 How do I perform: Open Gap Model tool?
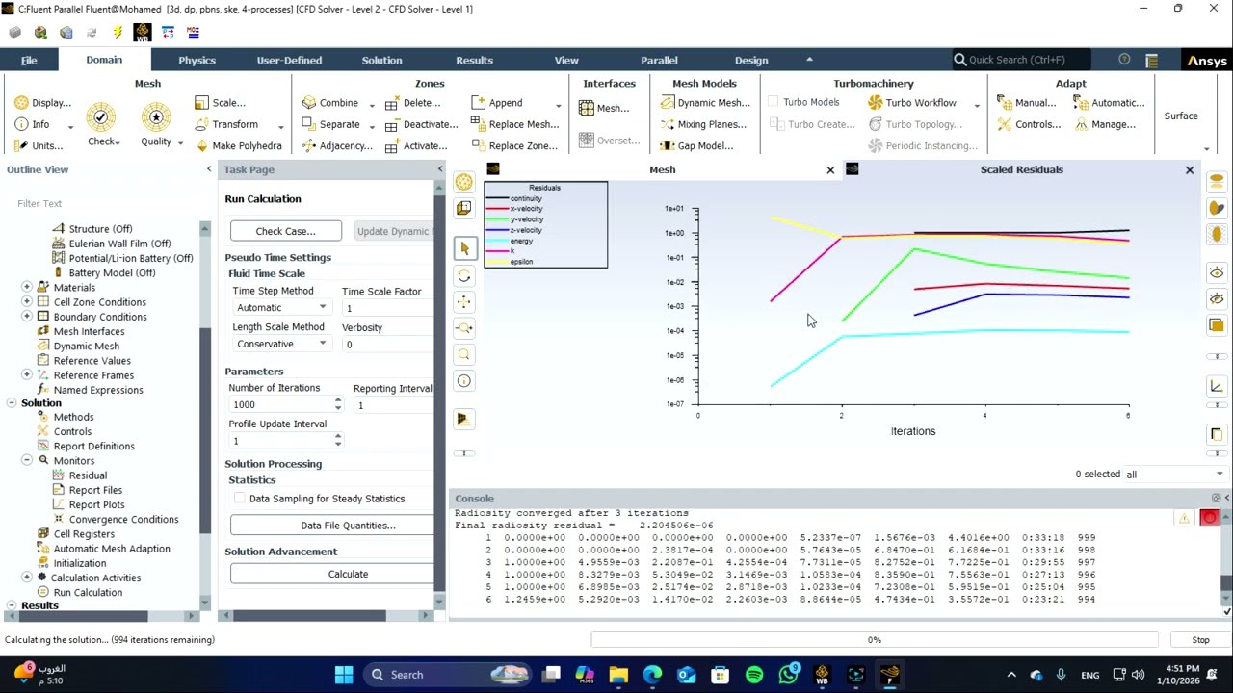[x=696, y=146]
